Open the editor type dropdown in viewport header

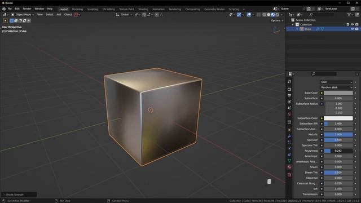[6, 15]
